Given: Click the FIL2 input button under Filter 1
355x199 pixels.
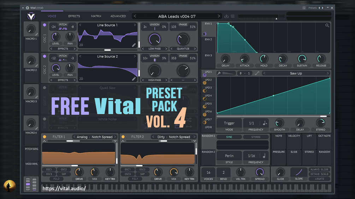Looking at the screenshot, I should click(x=57, y=179).
